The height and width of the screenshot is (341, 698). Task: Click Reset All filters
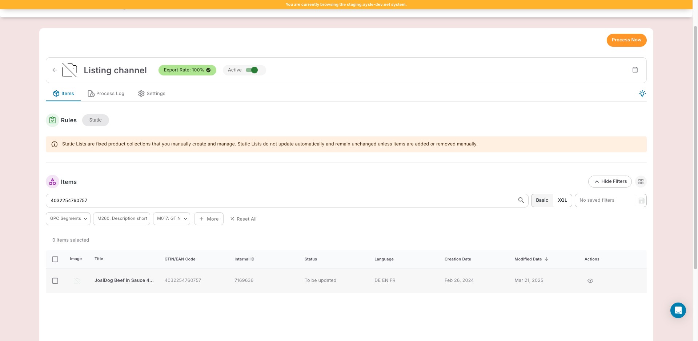[x=243, y=219]
